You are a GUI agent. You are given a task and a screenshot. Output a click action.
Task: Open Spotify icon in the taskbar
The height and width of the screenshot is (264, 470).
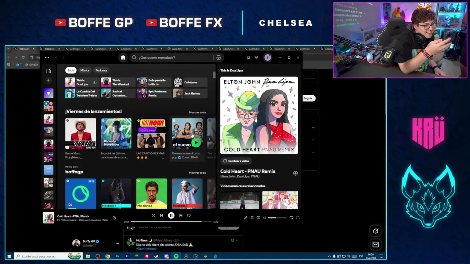[x=176, y=256]
